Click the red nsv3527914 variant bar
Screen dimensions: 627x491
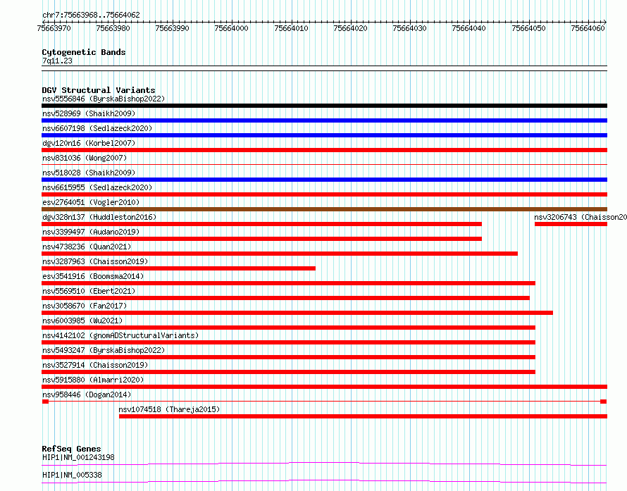click(288, 372)
